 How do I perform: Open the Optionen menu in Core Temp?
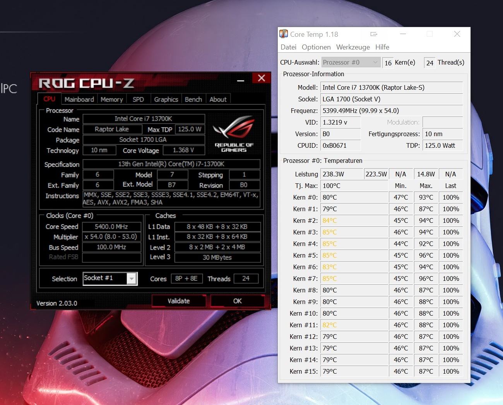click(x=316, y=47)
